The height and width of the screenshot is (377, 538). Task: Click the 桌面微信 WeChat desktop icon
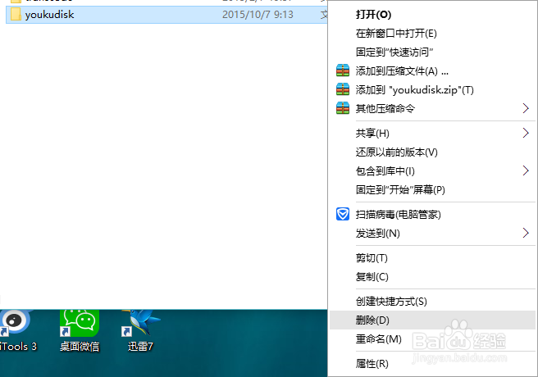point(80,323)
